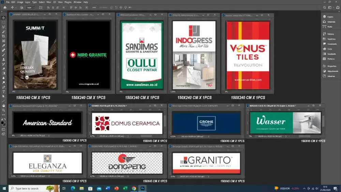Image resolution: width=341 pixels, height=192 pixels.
Task: Open the Channels panel
Action: (329, 22)
